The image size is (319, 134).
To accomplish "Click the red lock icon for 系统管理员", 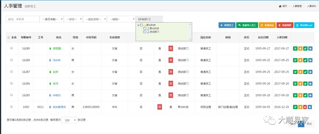I will click(305, 107).
